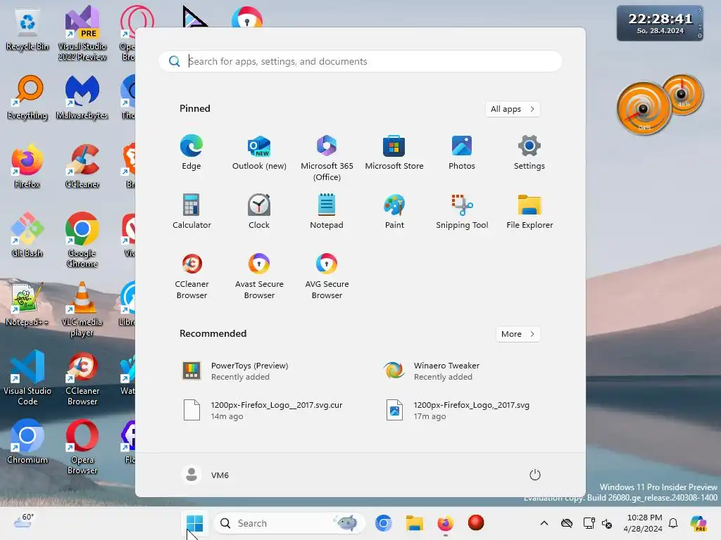
Task: Switch to Firefox on the taskbar
Action: coord(445,523)
